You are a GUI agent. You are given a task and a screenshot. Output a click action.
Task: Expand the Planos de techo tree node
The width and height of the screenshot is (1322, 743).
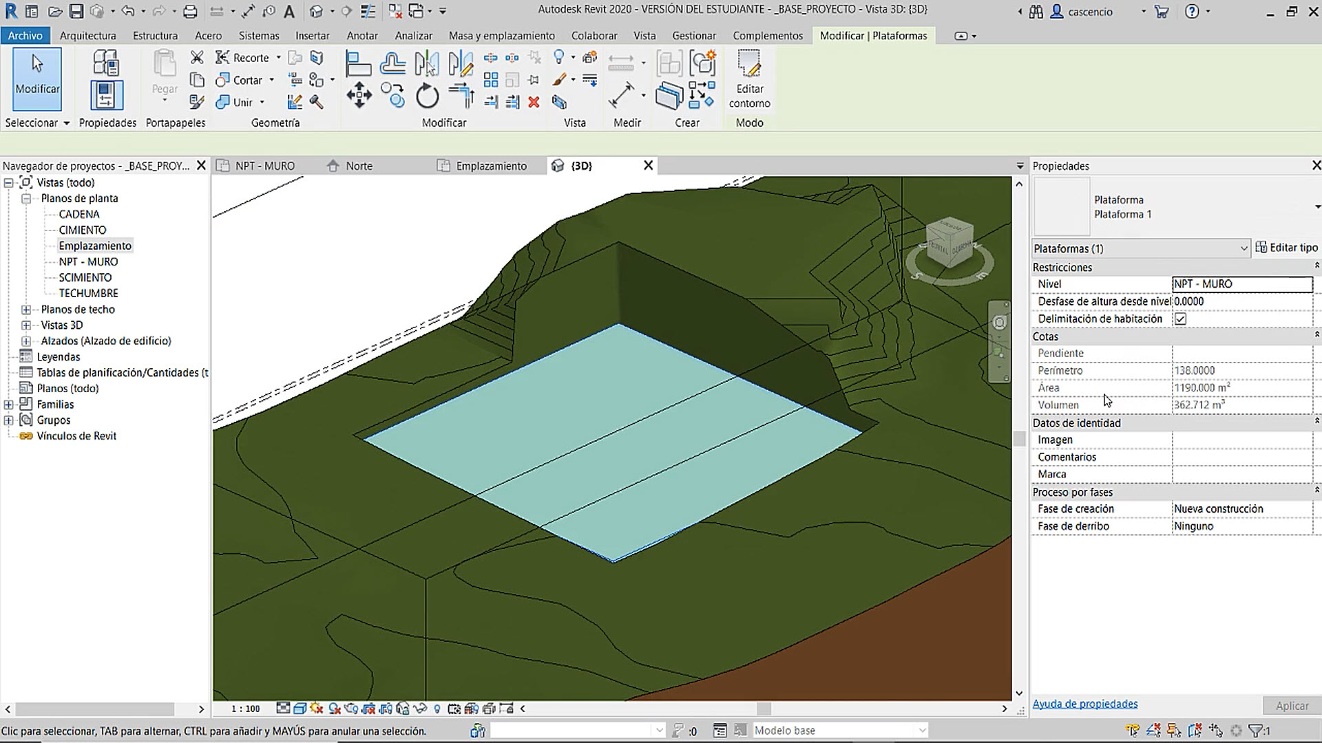pyautogui.click(x=25, y=309)
